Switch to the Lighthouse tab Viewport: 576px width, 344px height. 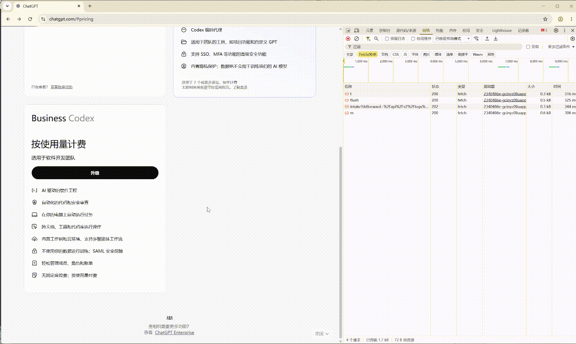[x=502, y=31]
